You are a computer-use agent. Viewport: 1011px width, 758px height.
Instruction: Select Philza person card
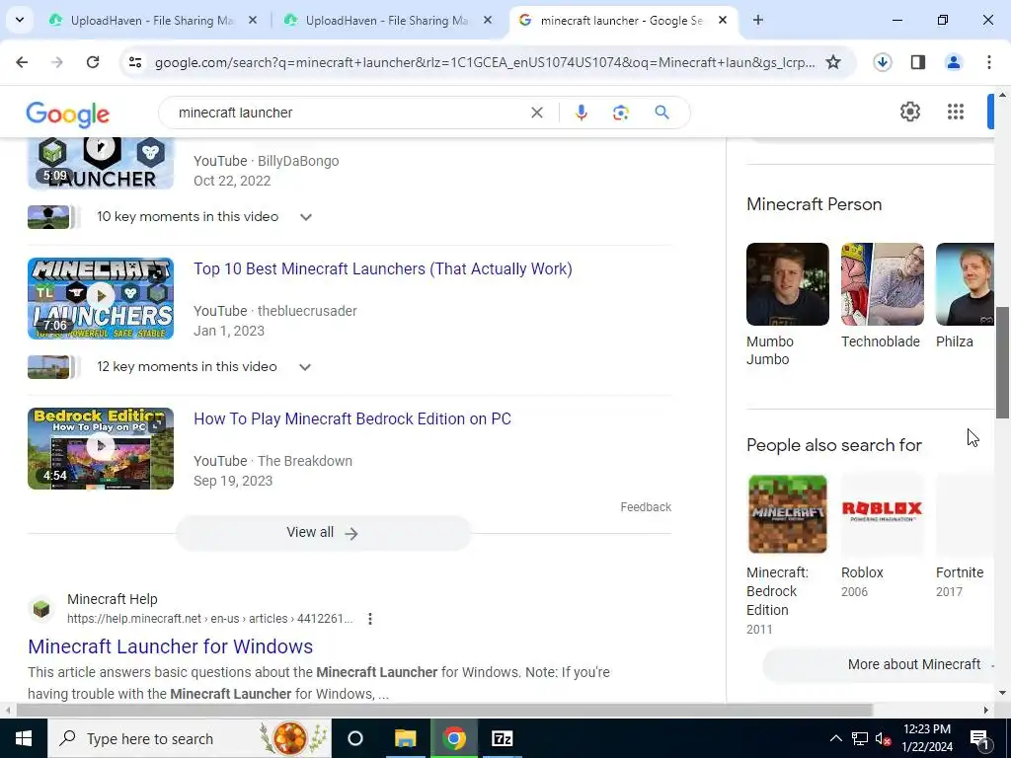(x=965, y=296)
